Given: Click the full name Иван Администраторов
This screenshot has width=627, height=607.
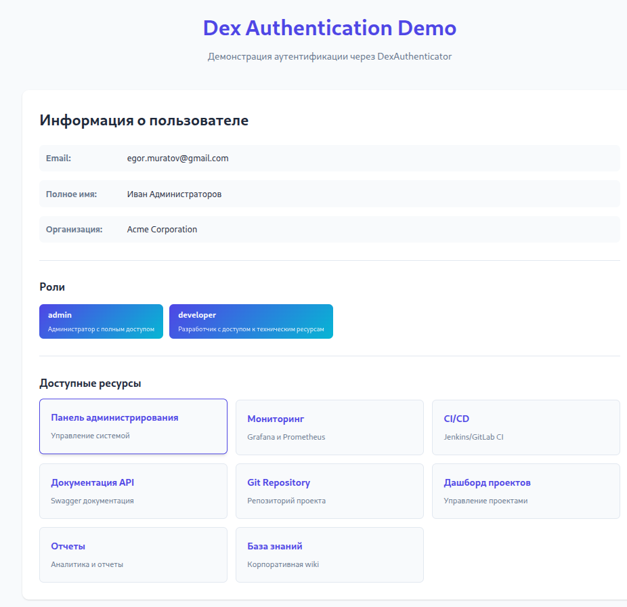Looking at the screenshot, I should [174, 194].
